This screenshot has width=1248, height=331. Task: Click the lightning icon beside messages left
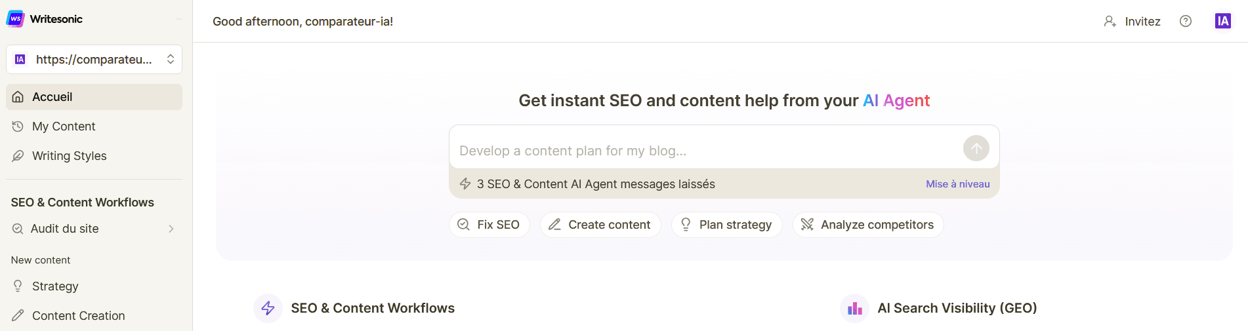(465, 184)
